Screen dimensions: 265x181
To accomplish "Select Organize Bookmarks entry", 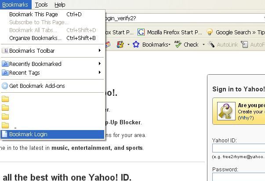I will click(52, 38).
